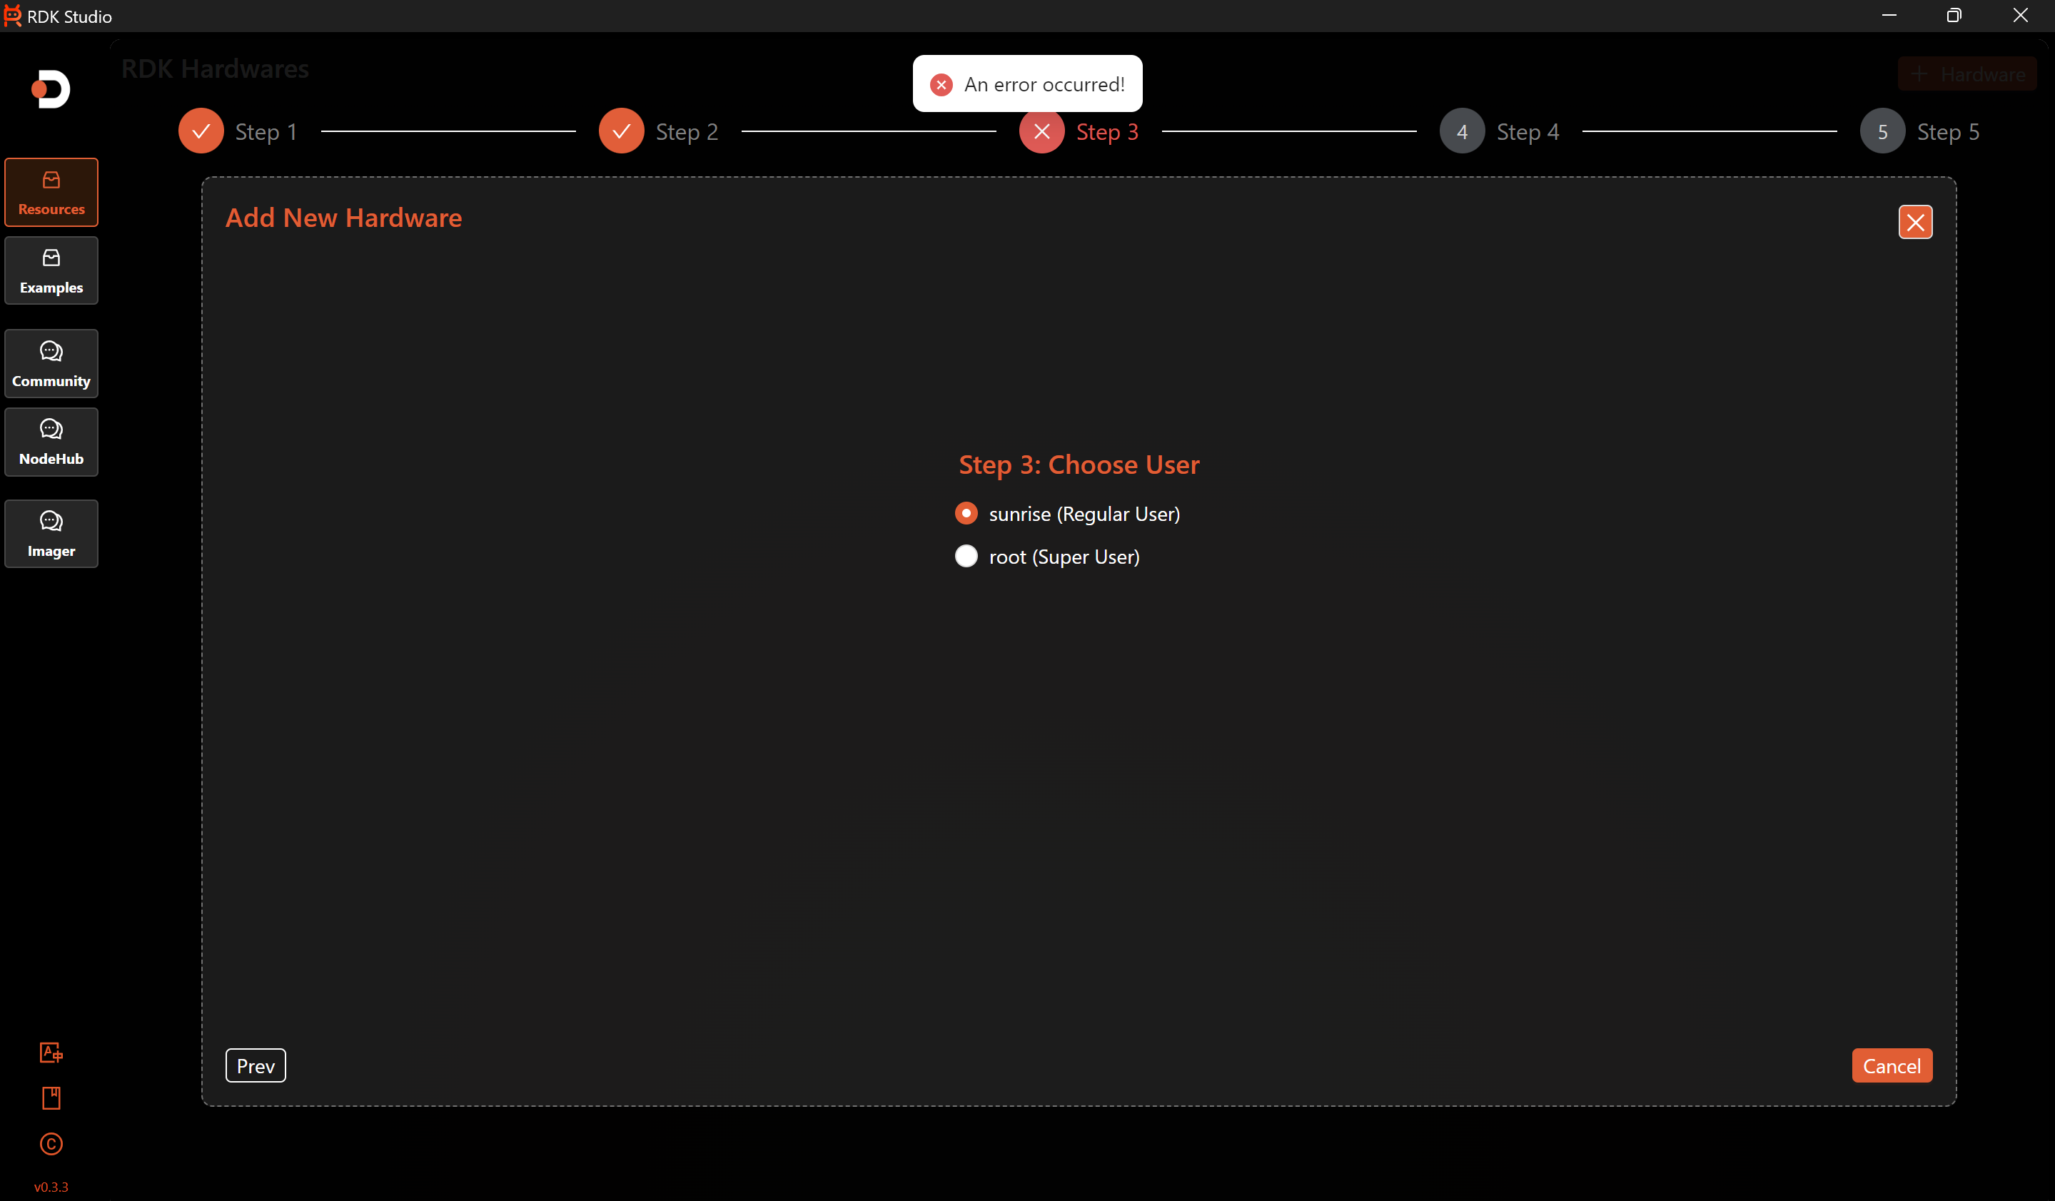Cancel adding new hardware
Screen dimensions: 2055x1201
pyautogui.click(x=1892, y=1065)
